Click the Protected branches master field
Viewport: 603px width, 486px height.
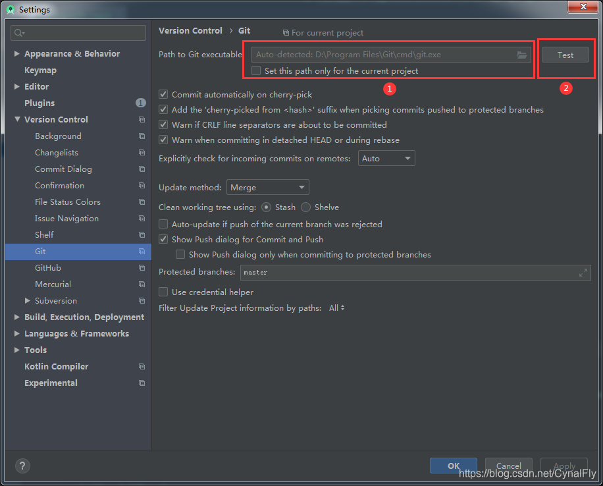point(415,273)
